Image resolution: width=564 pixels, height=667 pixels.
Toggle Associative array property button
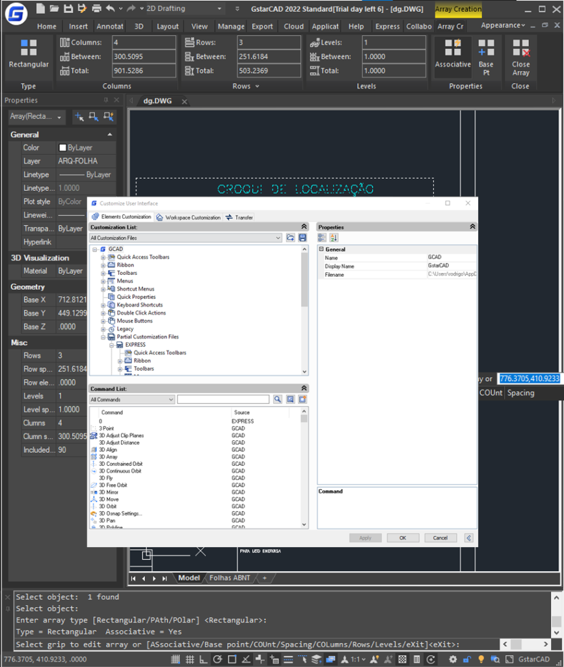[x=453, y=57]
